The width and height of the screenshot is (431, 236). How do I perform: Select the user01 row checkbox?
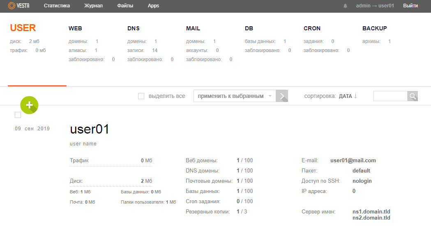pos(18,115)
